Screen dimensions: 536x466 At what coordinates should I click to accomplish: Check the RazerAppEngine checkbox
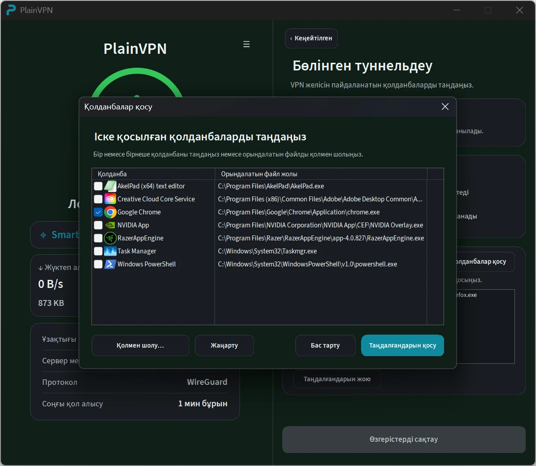point(98,238)
